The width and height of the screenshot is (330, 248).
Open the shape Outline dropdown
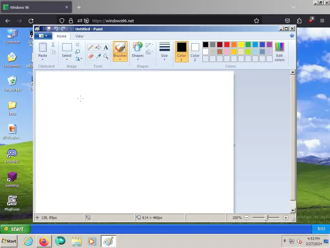tap(149, 45)
